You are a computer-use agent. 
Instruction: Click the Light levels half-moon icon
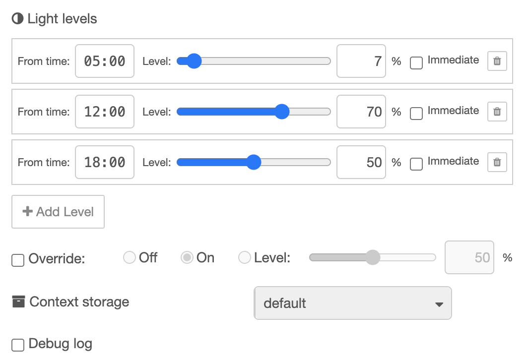18,18
